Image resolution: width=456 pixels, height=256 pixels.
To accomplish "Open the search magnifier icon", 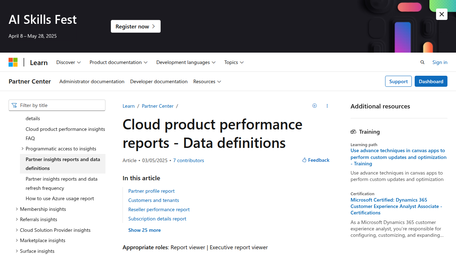I will [423, 62].
